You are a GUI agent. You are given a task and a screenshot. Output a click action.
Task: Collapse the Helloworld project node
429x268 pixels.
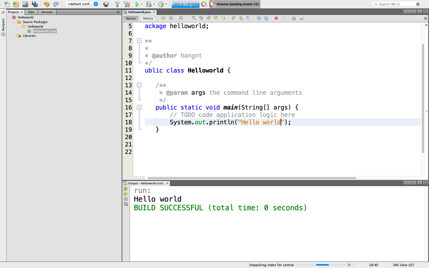tap(9, 17)
